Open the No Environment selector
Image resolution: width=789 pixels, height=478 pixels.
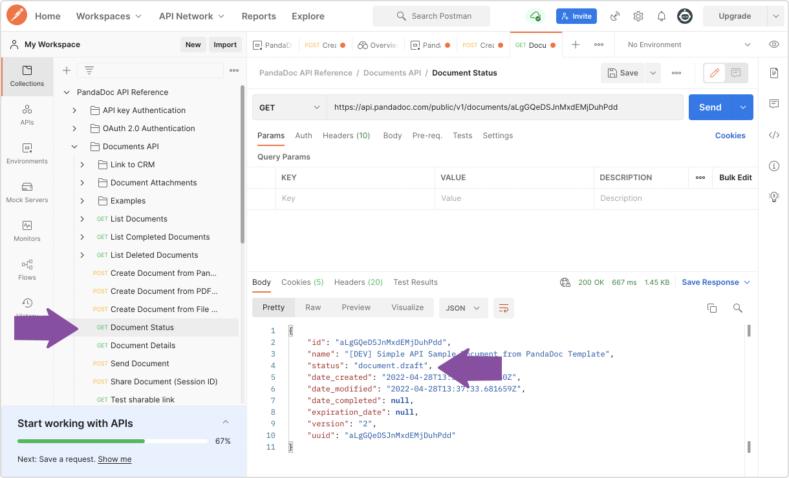689,45
